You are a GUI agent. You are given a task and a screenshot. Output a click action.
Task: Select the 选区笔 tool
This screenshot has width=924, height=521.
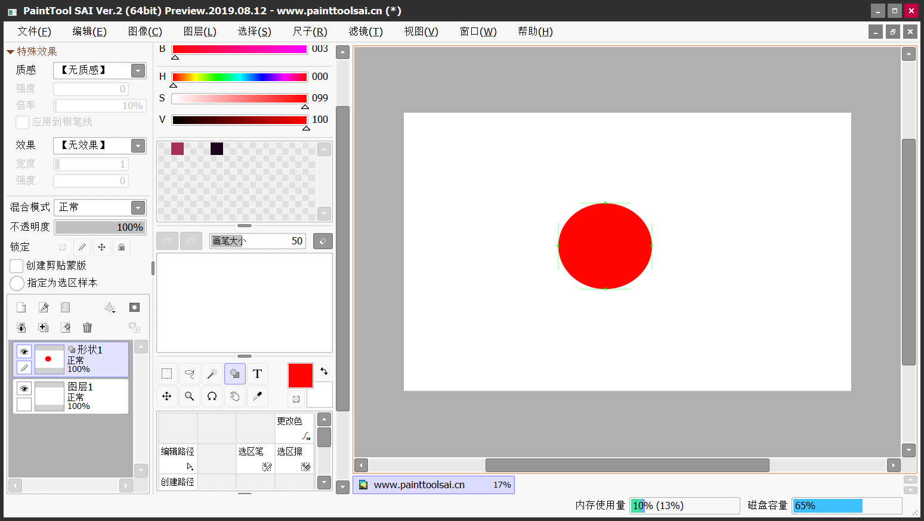(x=256, y=459)
